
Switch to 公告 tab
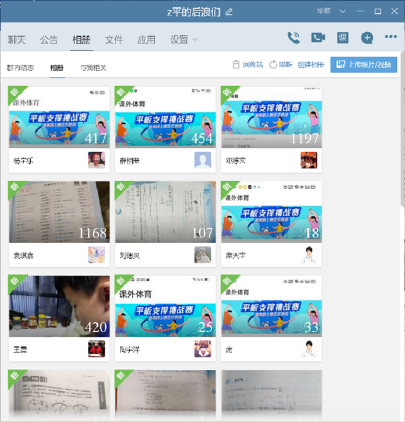tap(49, 40)
